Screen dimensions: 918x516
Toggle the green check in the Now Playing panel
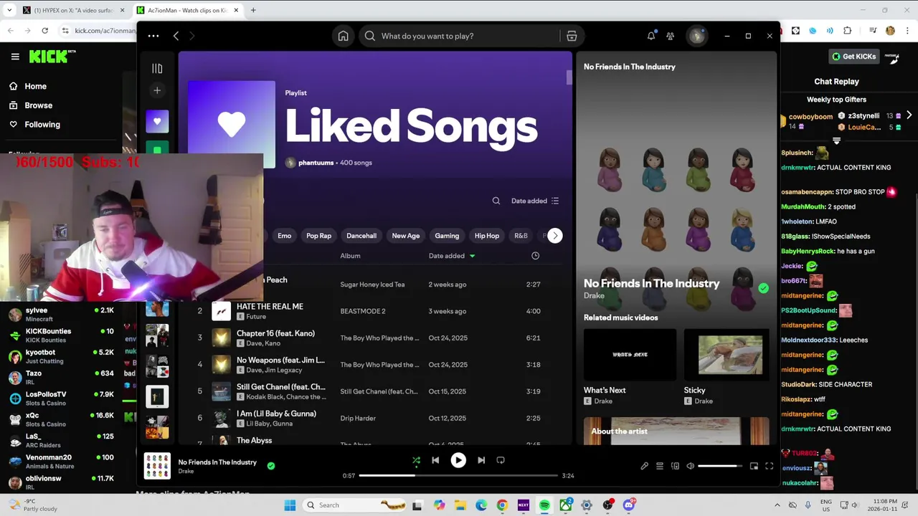coord(763,288)
